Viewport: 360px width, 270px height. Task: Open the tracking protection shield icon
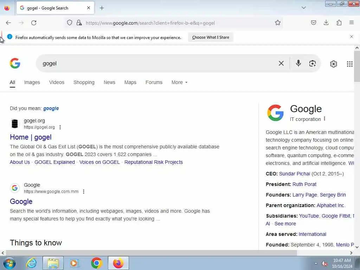[x=70, y=22]
